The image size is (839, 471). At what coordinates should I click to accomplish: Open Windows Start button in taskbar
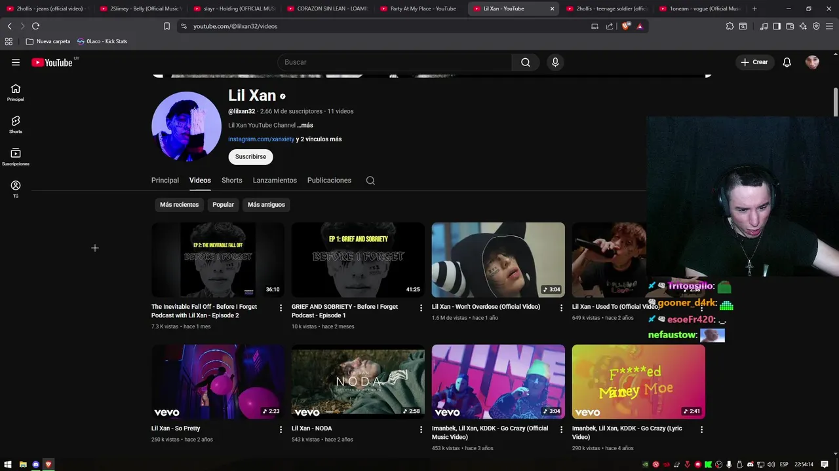click(8, 464)
